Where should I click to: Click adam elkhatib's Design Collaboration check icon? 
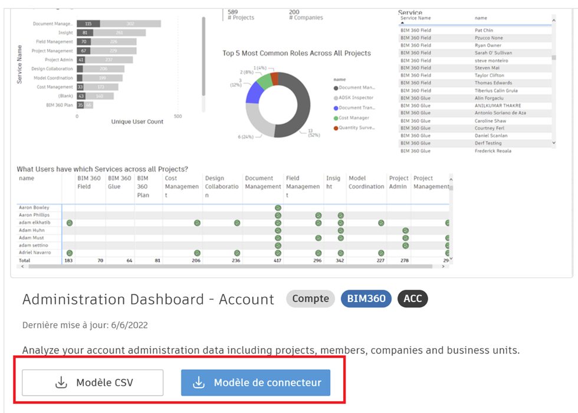tap(237, 223)
